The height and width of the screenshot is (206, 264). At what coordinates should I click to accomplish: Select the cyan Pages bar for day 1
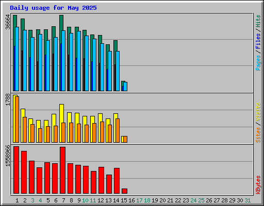tap(17, 59)
